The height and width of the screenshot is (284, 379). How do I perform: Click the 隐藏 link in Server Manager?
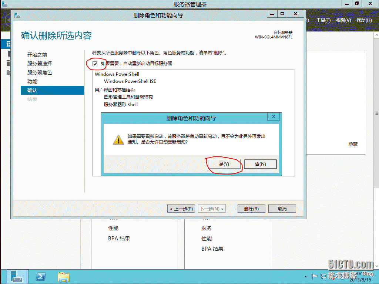353,144
